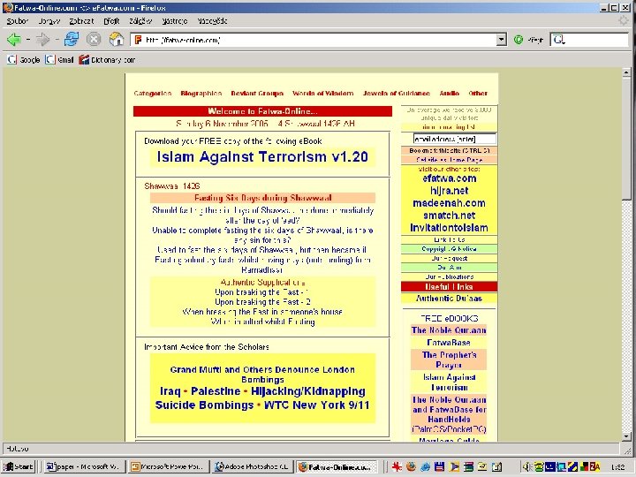The height and width of the screenshot is (477, 636).
Task: Open the Přejít menu
Action: (111, 21)
